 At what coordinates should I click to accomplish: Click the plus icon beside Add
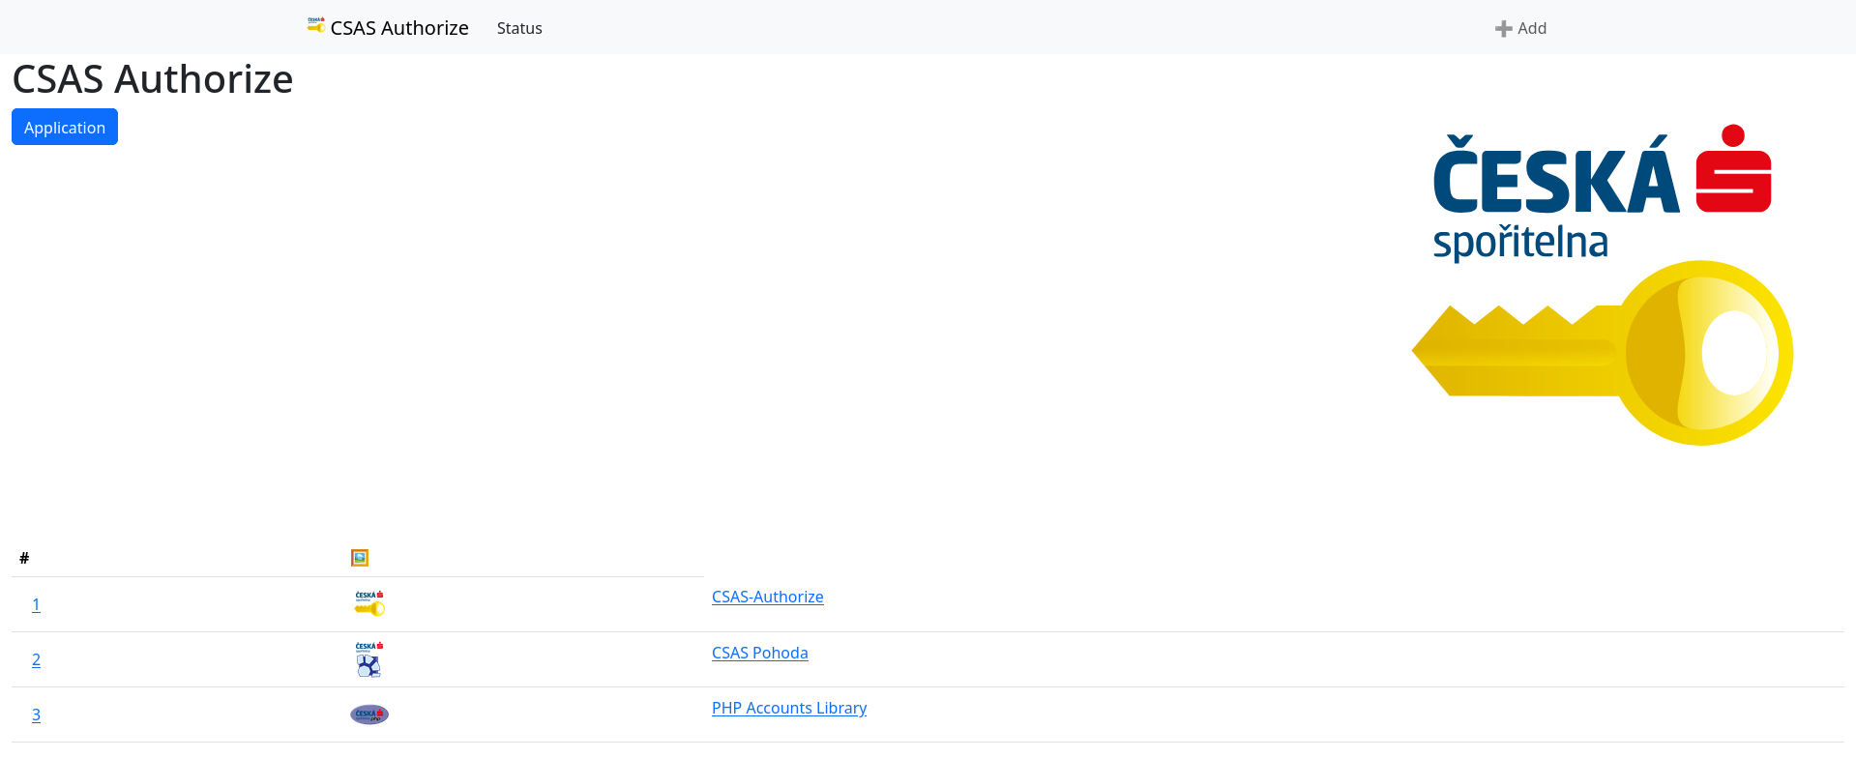click(1503, 29)
